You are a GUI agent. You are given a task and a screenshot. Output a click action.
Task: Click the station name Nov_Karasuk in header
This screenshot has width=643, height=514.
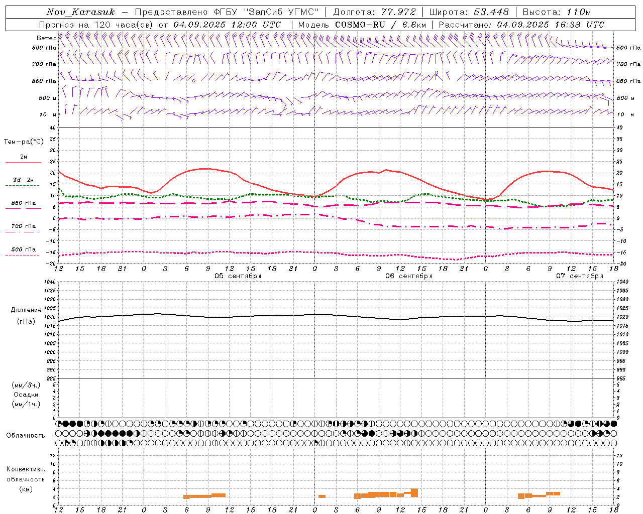click(80, 12)
